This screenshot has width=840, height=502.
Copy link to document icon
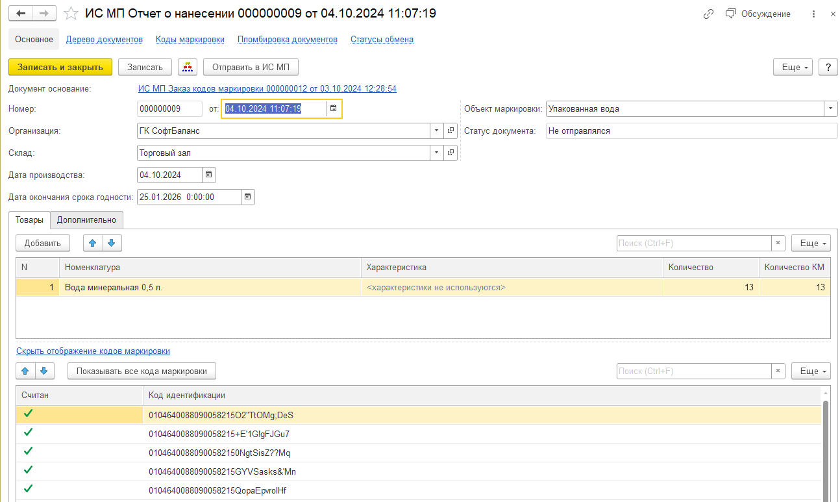coord(708,14)
